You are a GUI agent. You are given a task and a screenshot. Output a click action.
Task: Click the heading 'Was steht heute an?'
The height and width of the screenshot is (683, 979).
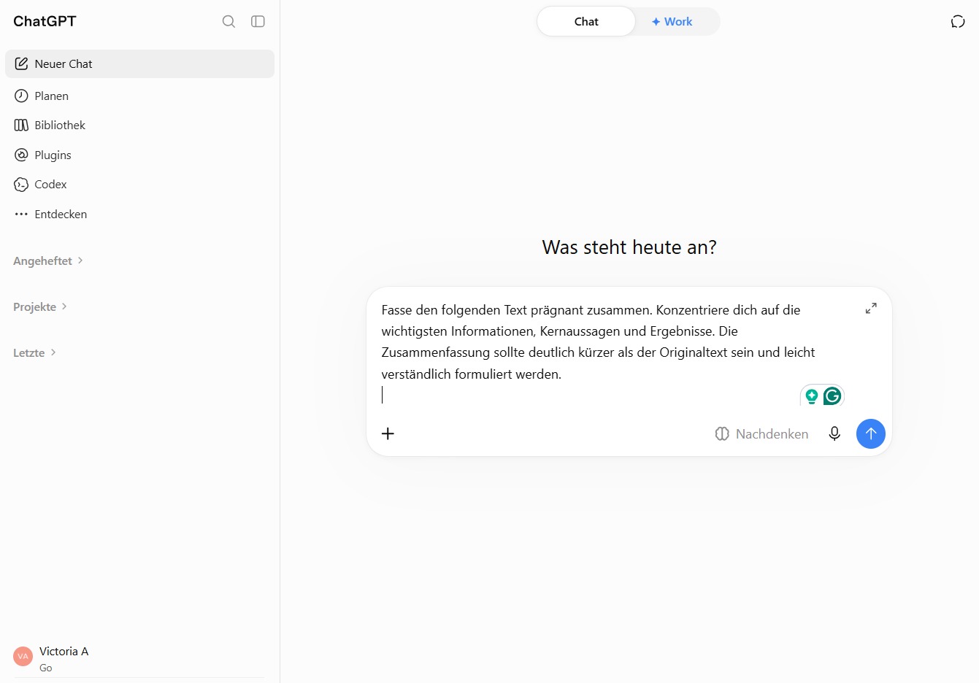click(x=629, y=247)
